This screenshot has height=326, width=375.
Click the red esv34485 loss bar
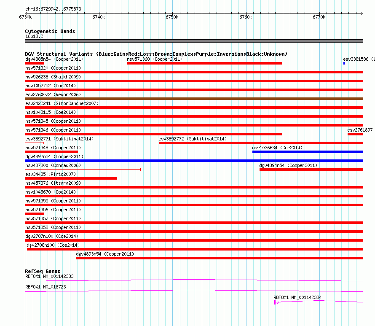(x=71, y=178)
